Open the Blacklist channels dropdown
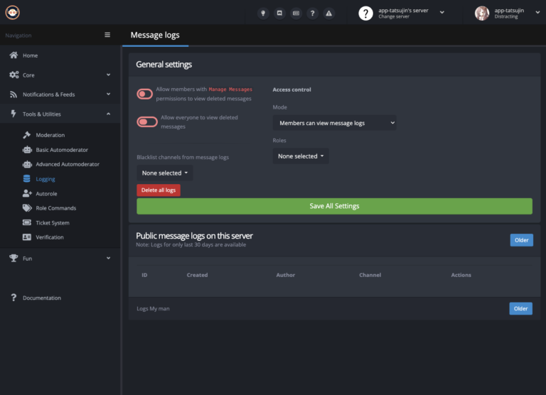 pos(165,173)
